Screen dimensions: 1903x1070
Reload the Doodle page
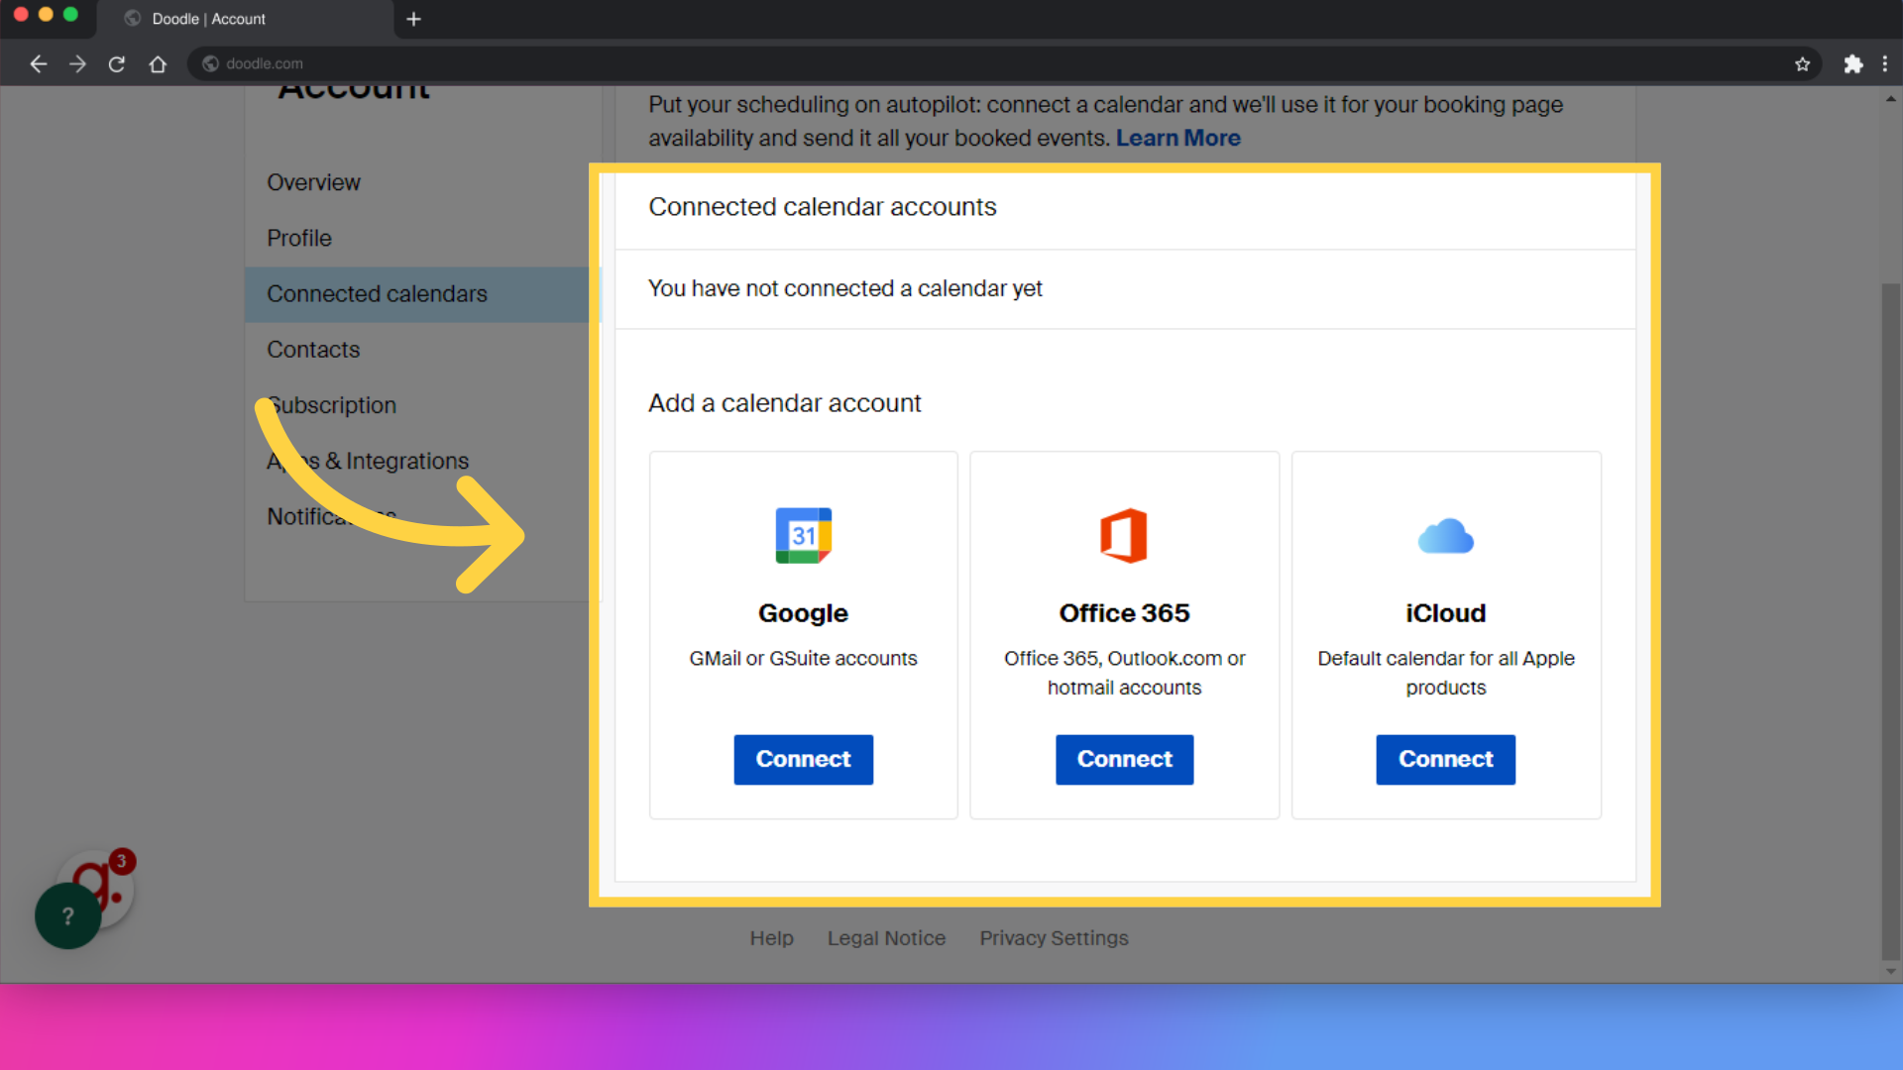pyautogui.click(x=117, y=64)
